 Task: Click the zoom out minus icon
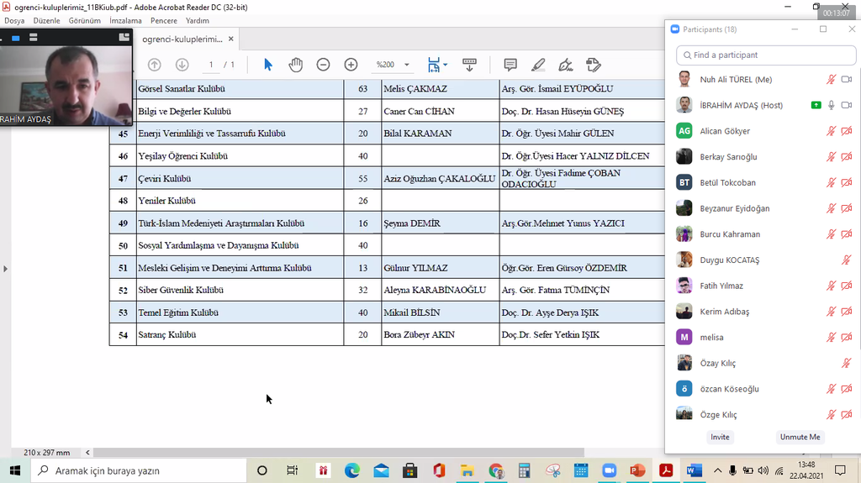pos(323,65)
